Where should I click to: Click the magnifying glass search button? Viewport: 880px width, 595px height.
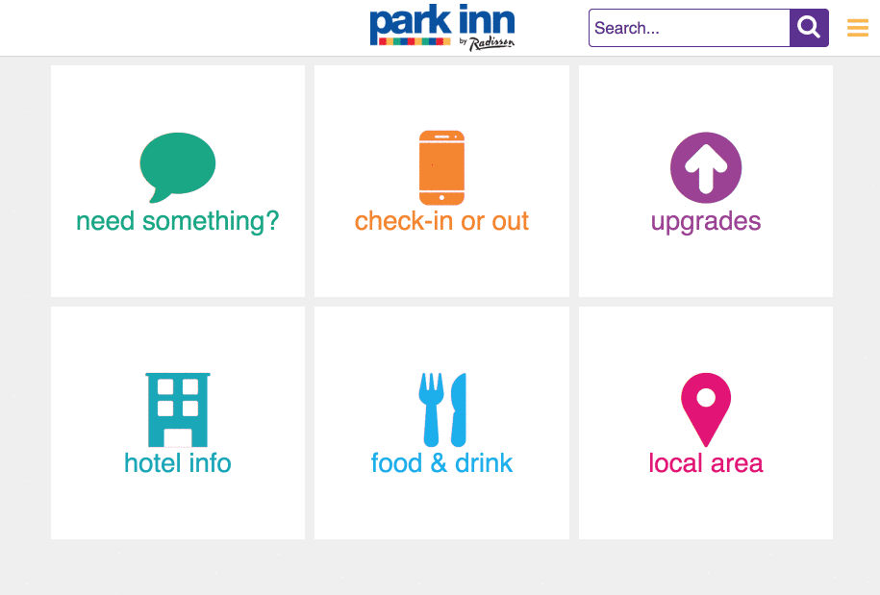tap(809, 28)
